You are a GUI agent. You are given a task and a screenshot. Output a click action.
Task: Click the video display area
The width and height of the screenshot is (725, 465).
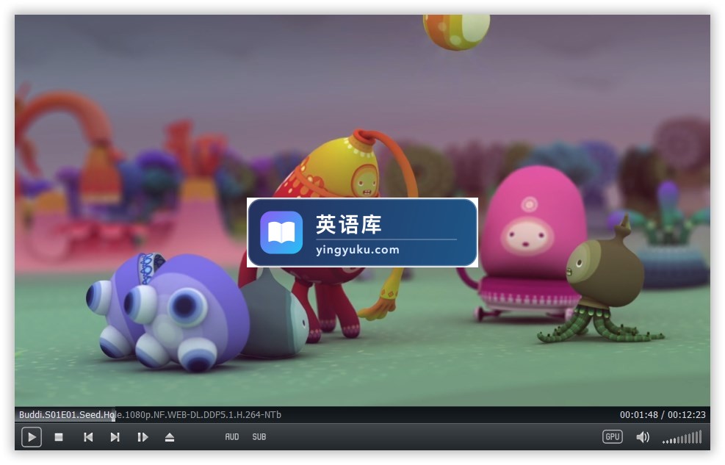pos(363,210)
